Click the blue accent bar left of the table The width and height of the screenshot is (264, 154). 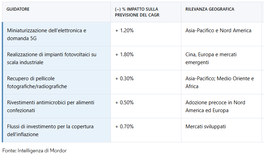[x=2, y=82]
